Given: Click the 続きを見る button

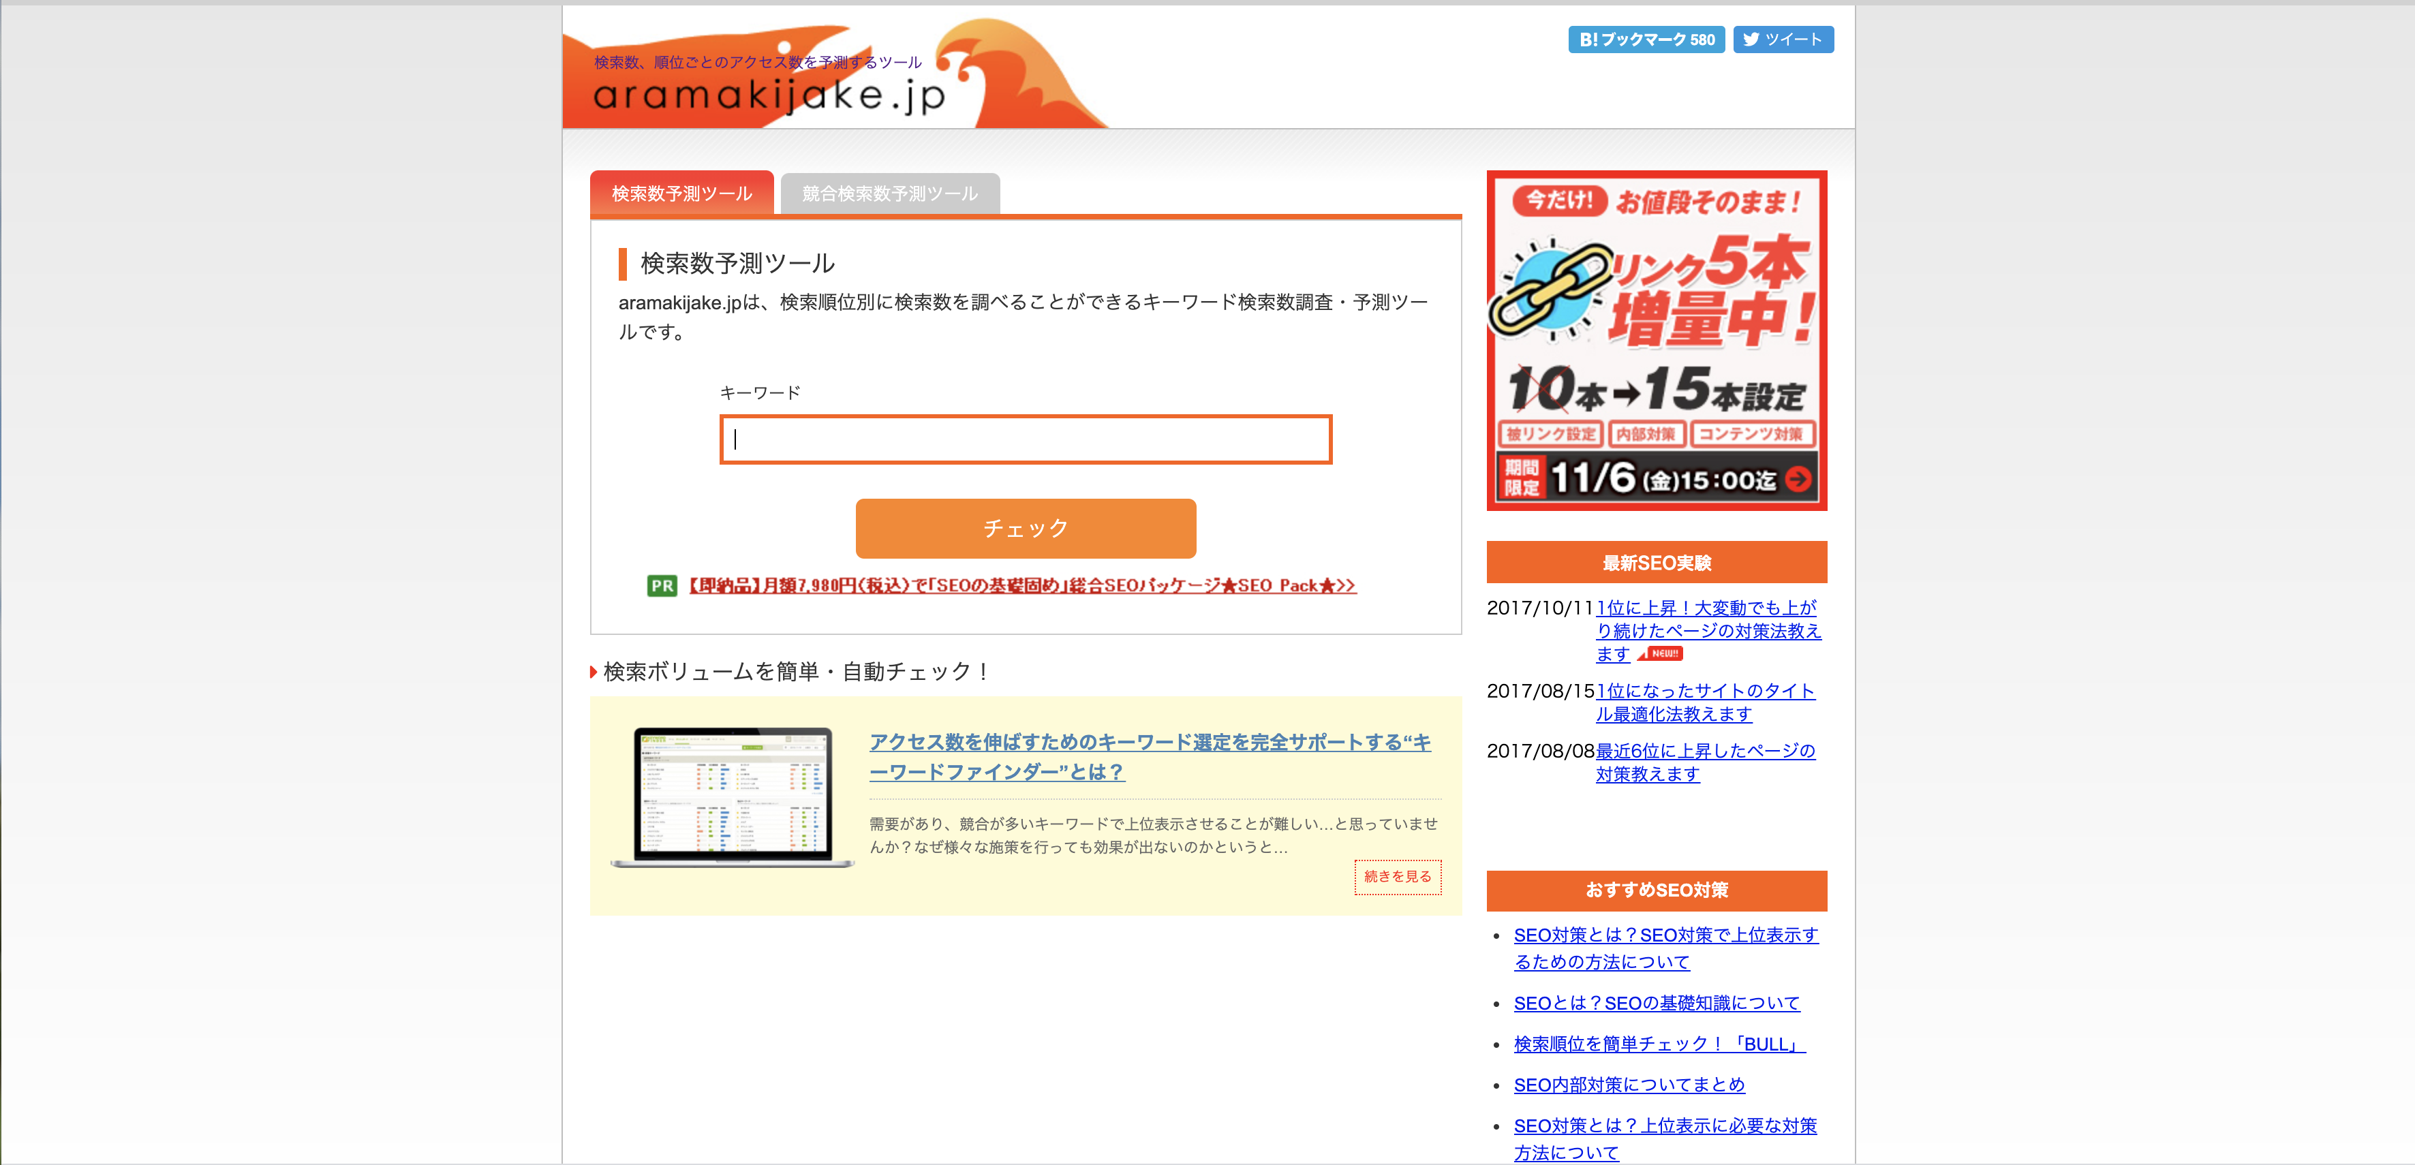Looking at the screenshot, I should pos(1398,876).
